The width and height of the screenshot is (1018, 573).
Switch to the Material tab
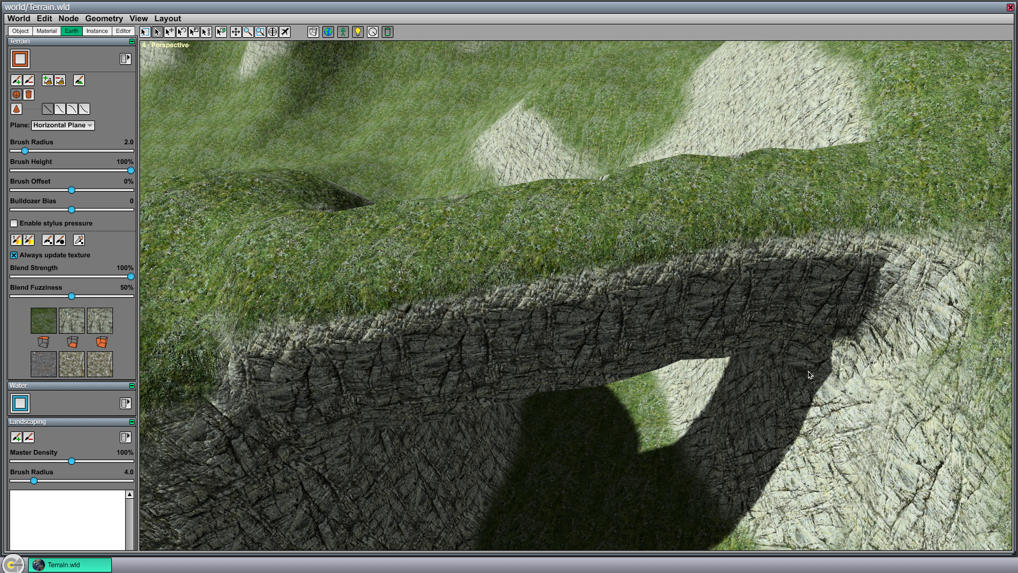(x=47, y=31)
